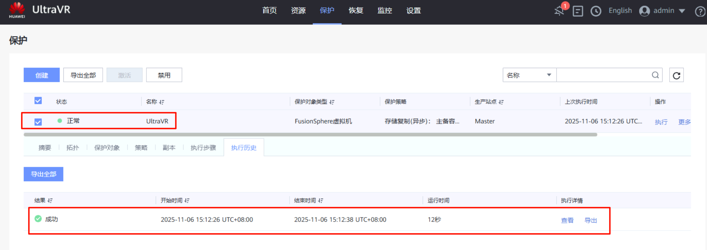
Task: Toggle the select-all checkbox in header
Action: [38, 101]
